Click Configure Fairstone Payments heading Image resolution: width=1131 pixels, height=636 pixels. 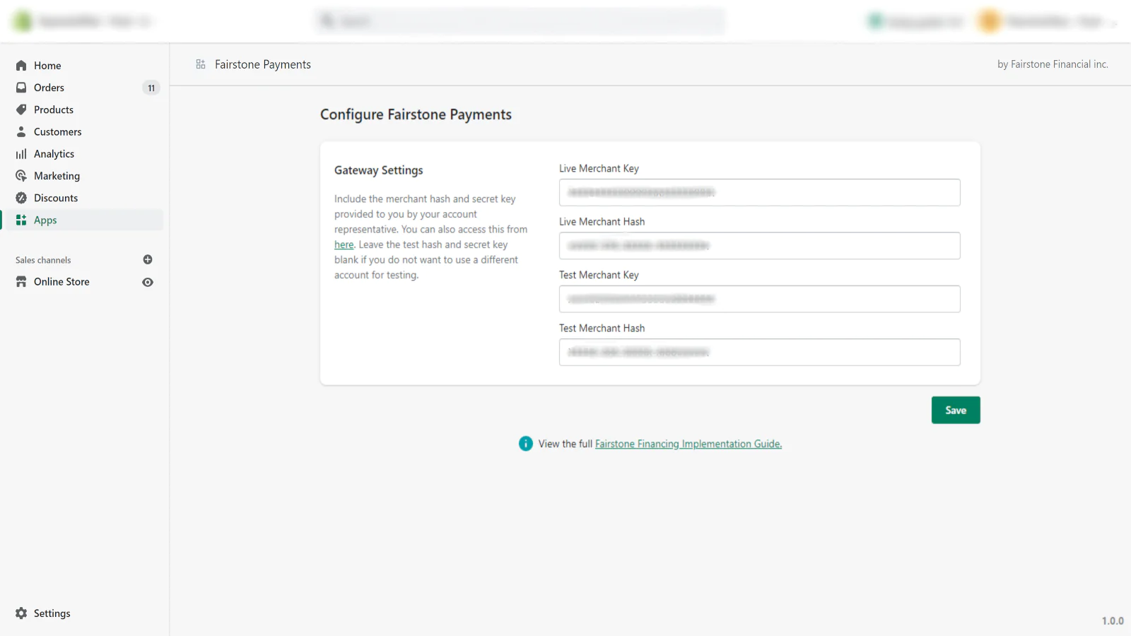click(x=416, y=114)
